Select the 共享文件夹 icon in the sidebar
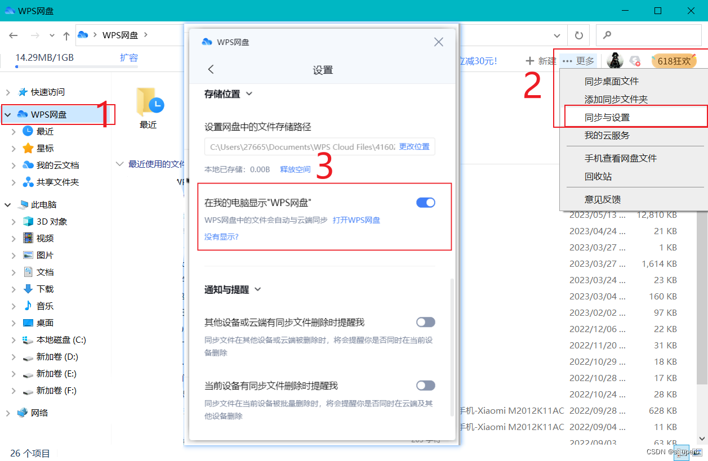 point(28,182)
